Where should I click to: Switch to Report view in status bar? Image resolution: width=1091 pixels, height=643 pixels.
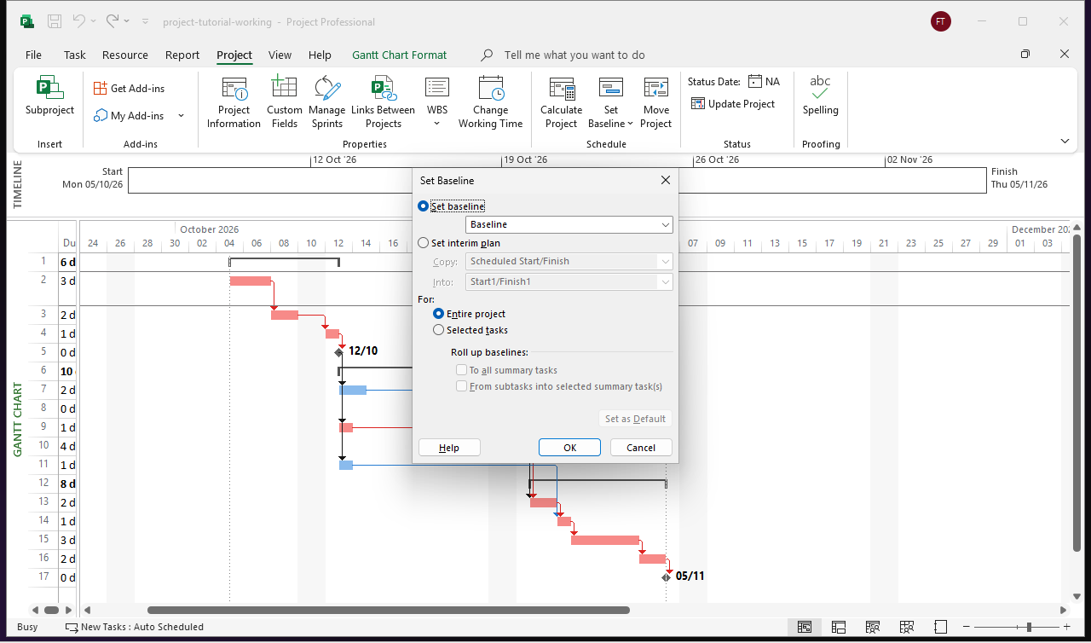click(941, 627)
